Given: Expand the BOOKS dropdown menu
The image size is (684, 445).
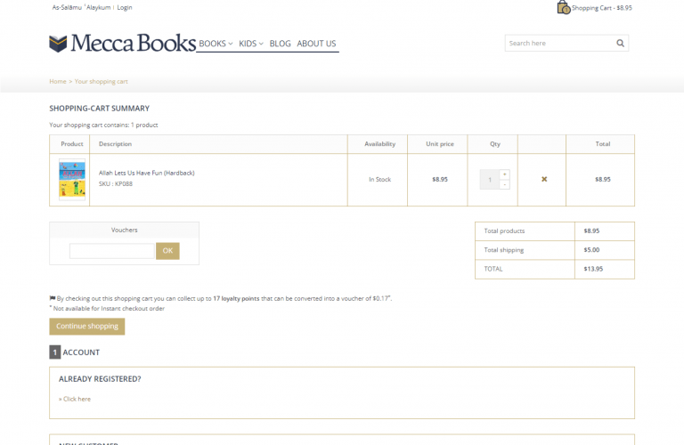Looking at the screenshot, I should (x=216, y=44).
